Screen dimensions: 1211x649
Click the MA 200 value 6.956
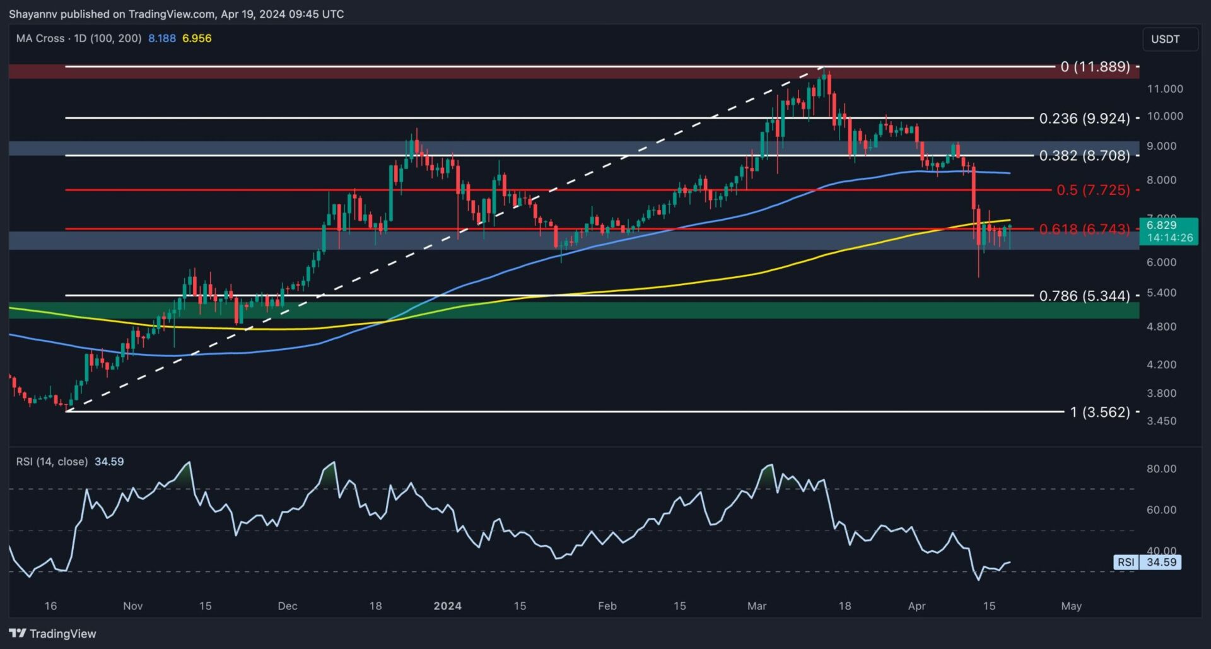197,38
